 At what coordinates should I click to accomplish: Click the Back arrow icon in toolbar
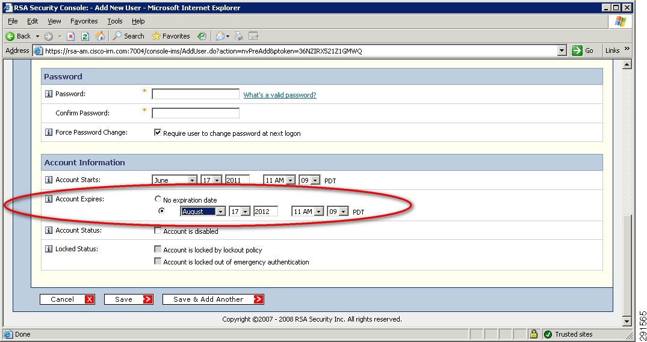pyautogui.click(x=10, y=36)
